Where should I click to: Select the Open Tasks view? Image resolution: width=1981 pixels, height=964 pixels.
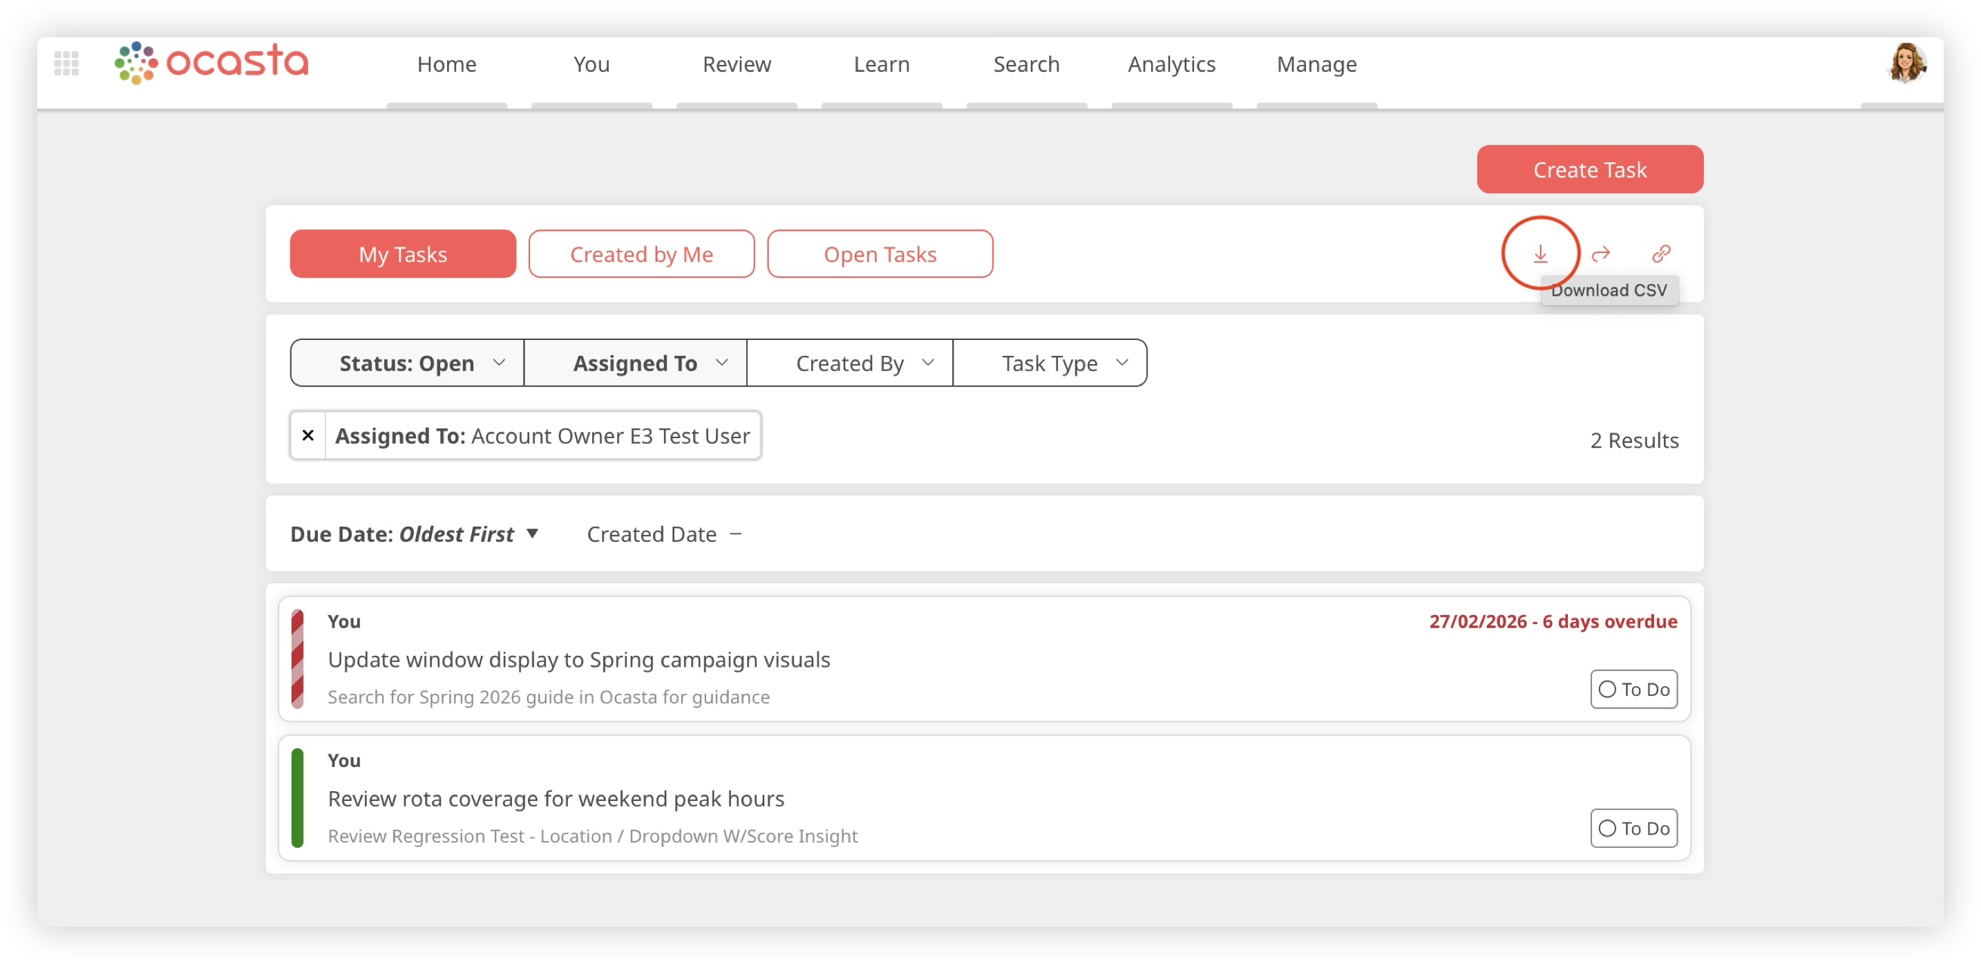(x=880, y=254)
